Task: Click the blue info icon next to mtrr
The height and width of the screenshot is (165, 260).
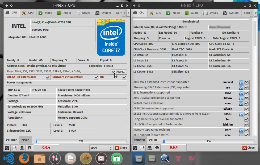Action: 241,130
